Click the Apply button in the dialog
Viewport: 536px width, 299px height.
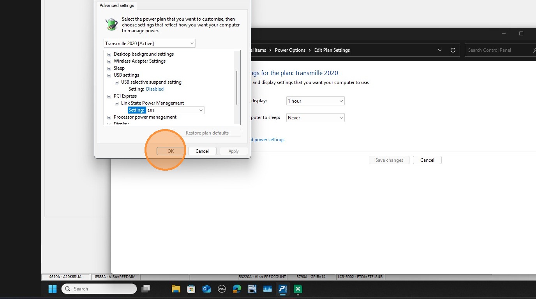[234, 151]
